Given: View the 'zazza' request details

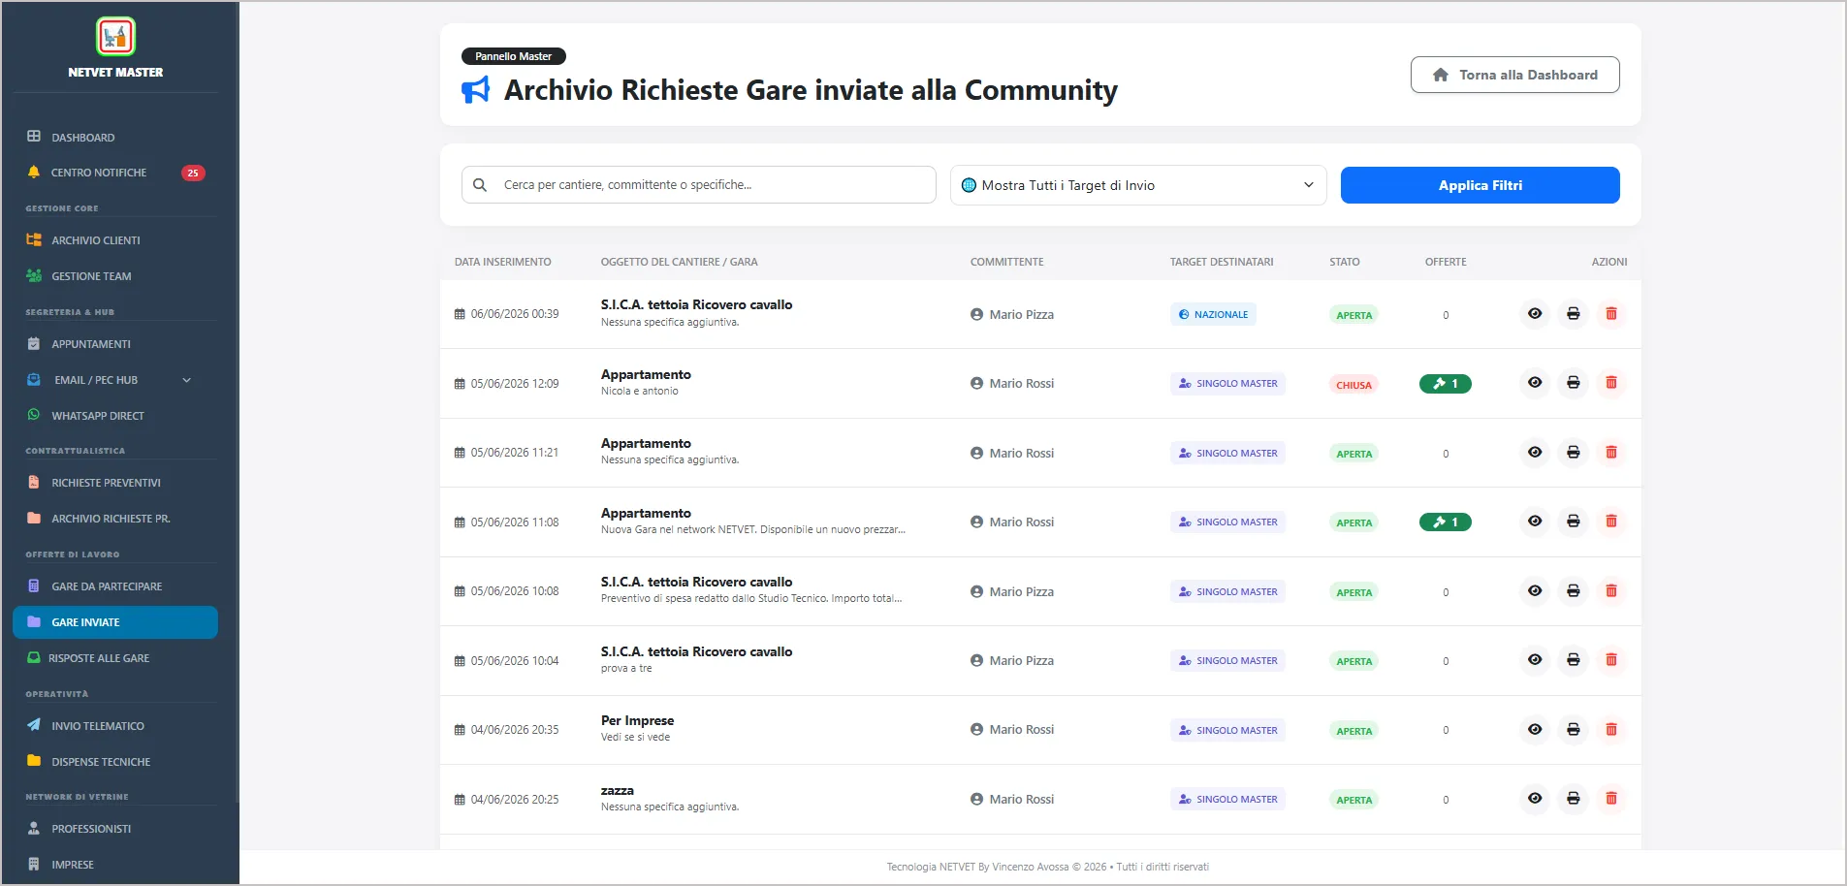Looking at the screenshot, I should pyautogui.click(x=1535, y=799).
